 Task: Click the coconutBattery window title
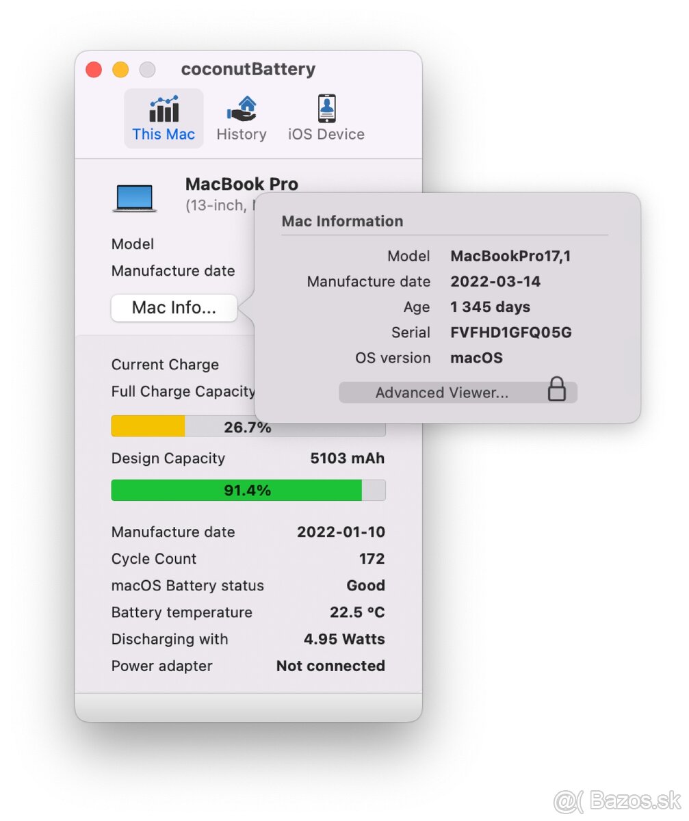[248, 69]
